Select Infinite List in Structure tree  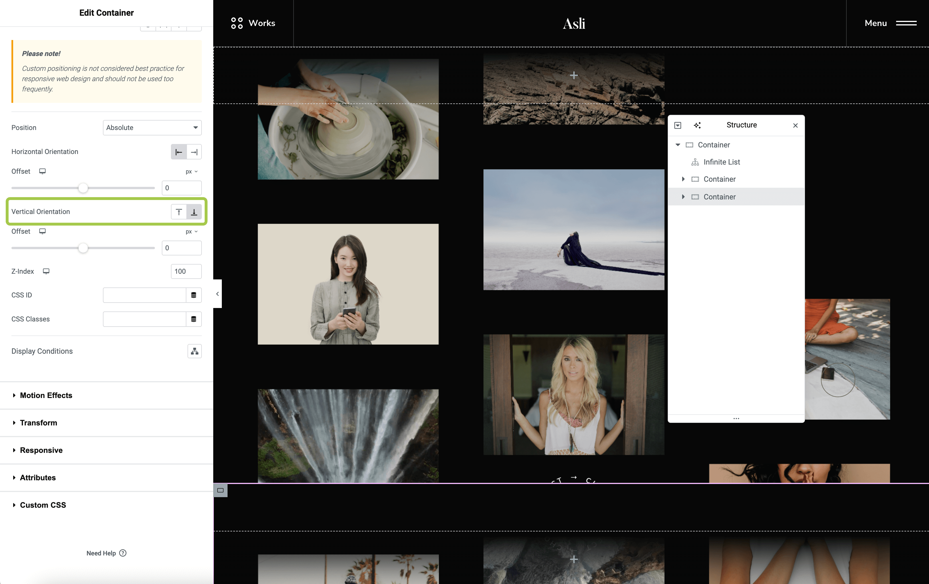click(721, 162)
